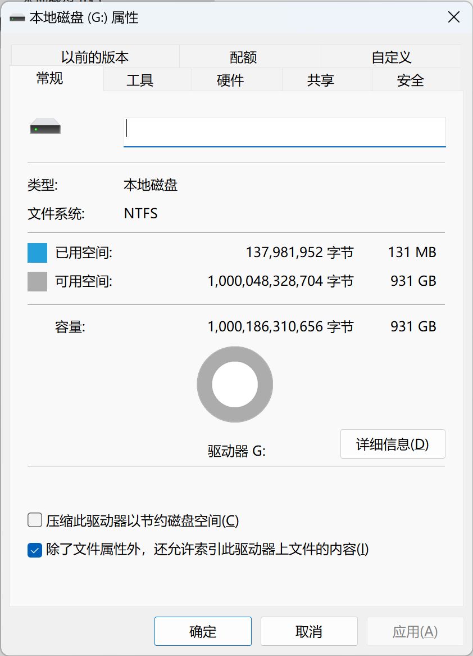This screenshot has width=473, height=656.
Task: Click the 取消 button
Action: click(309, 631)
